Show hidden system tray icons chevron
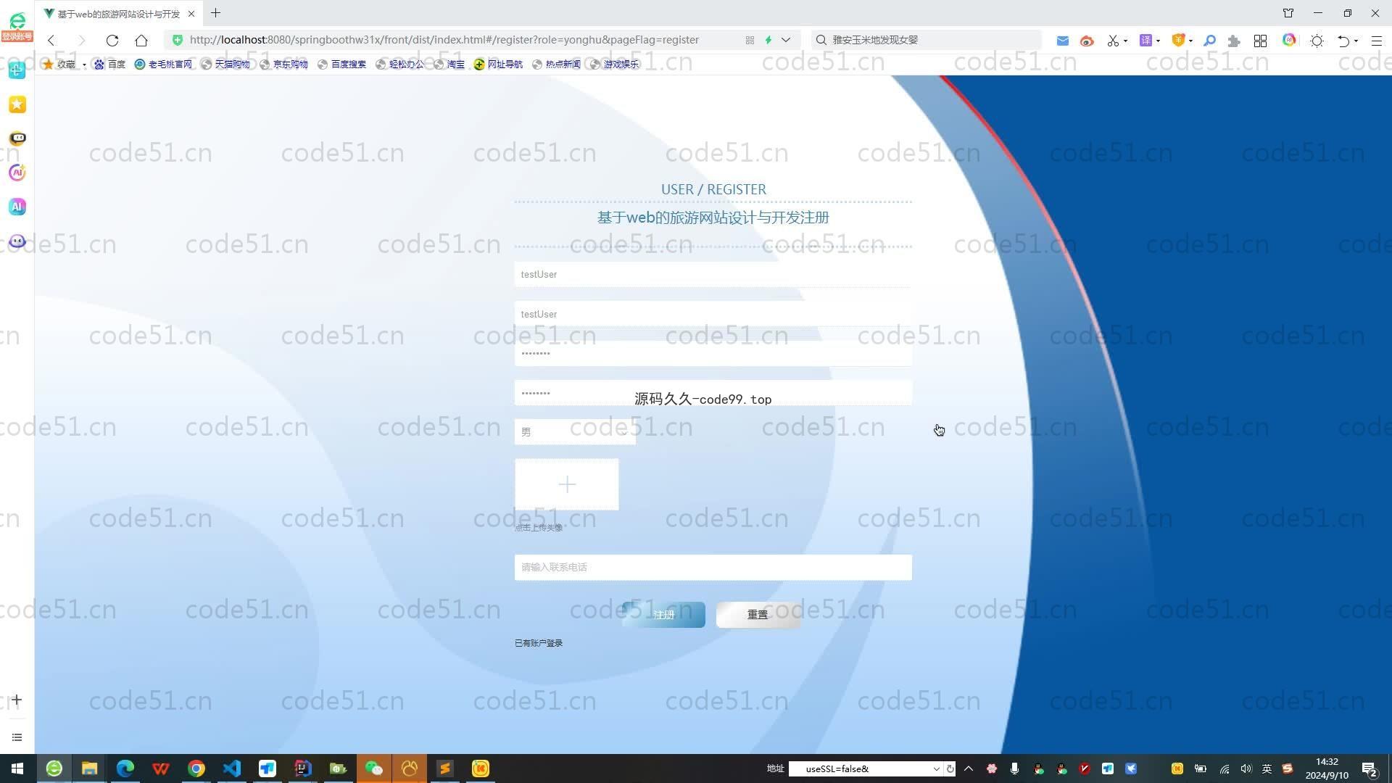 [x=969, y=768]
